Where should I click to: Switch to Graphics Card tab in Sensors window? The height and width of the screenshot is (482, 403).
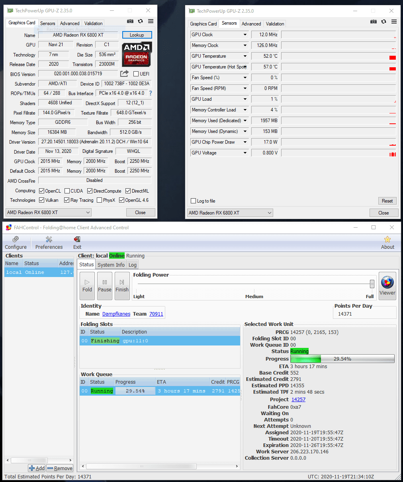tap(203, 24)
